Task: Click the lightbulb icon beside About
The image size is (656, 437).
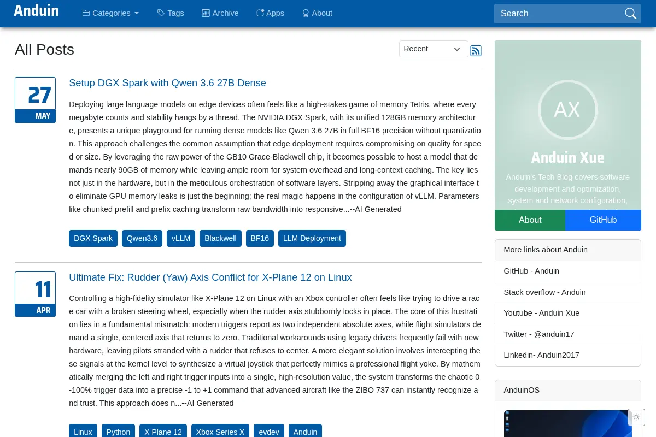Action: 306,13
